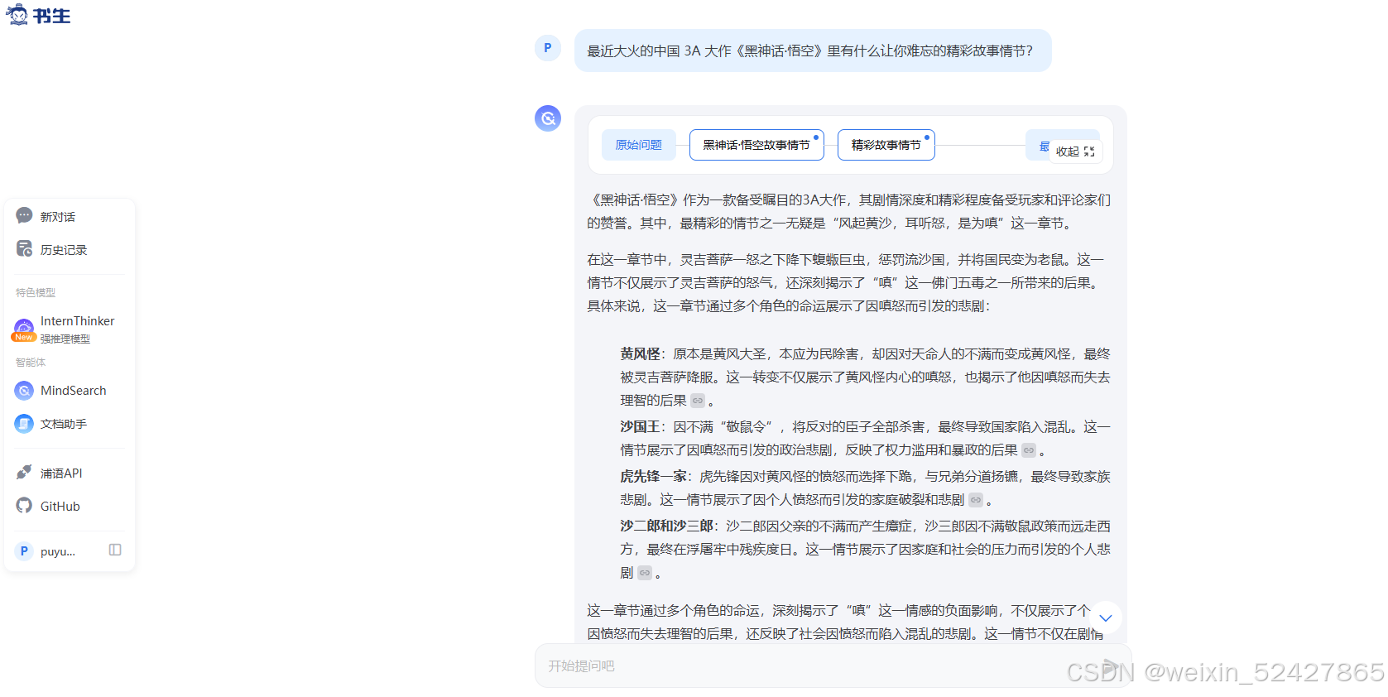
Task: Click the New badge on InternThinker
Action: click(24, 337)
